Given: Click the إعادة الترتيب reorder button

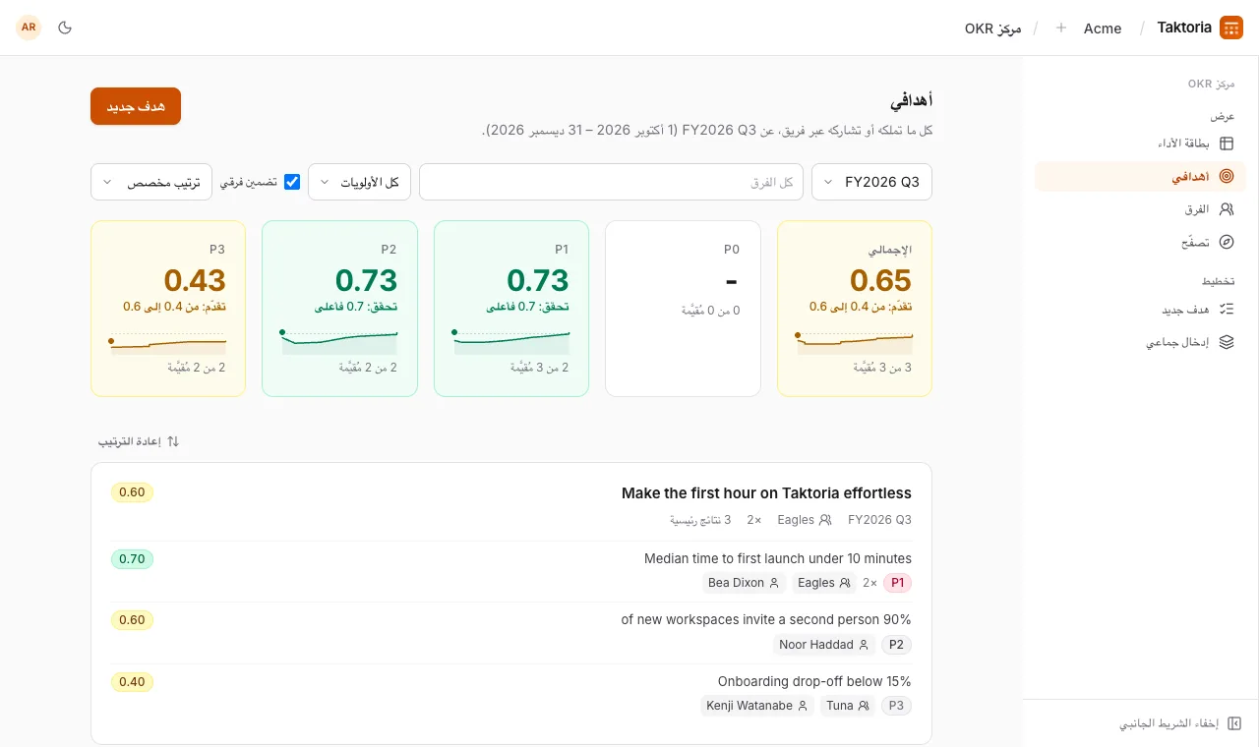Looking at the screenshot, I should click(139, 441).
